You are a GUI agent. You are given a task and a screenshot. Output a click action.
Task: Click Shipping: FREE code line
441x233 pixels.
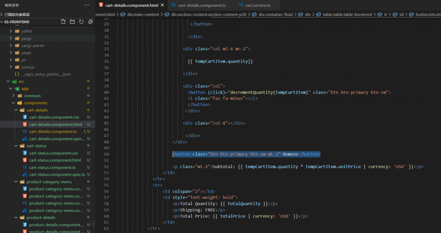click(199, 210)
